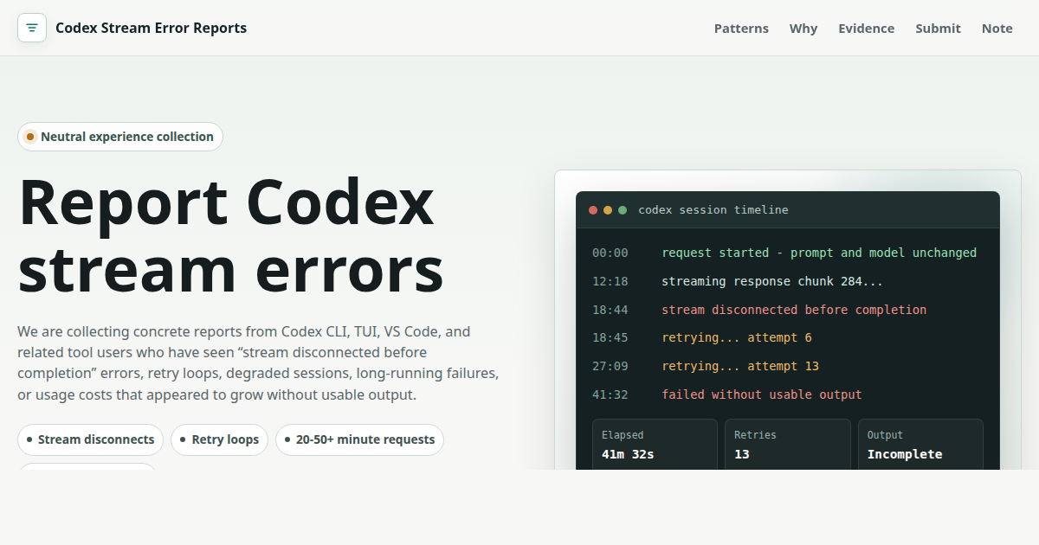Click the intro paragraph about collecting reports
Screen dimensions: 1039x545
click(x=258, y=363)
